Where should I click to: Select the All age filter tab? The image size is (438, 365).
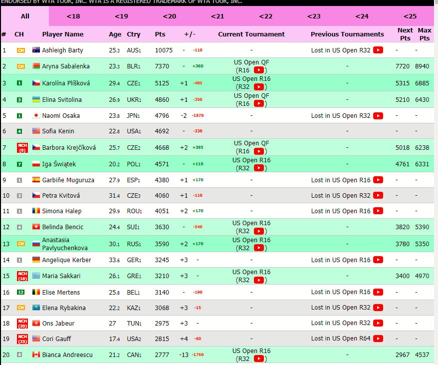[25, 16]
